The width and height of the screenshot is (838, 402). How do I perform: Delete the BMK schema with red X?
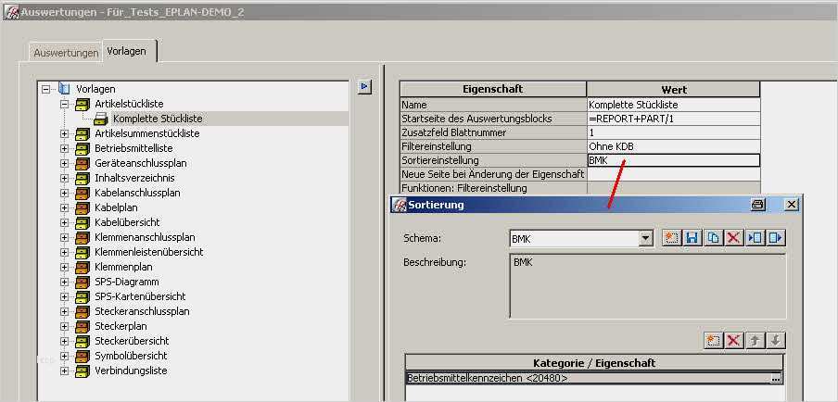733,238
